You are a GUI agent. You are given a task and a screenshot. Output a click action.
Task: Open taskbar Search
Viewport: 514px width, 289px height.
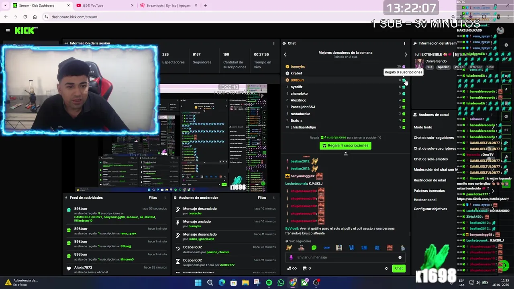[210, 283]
